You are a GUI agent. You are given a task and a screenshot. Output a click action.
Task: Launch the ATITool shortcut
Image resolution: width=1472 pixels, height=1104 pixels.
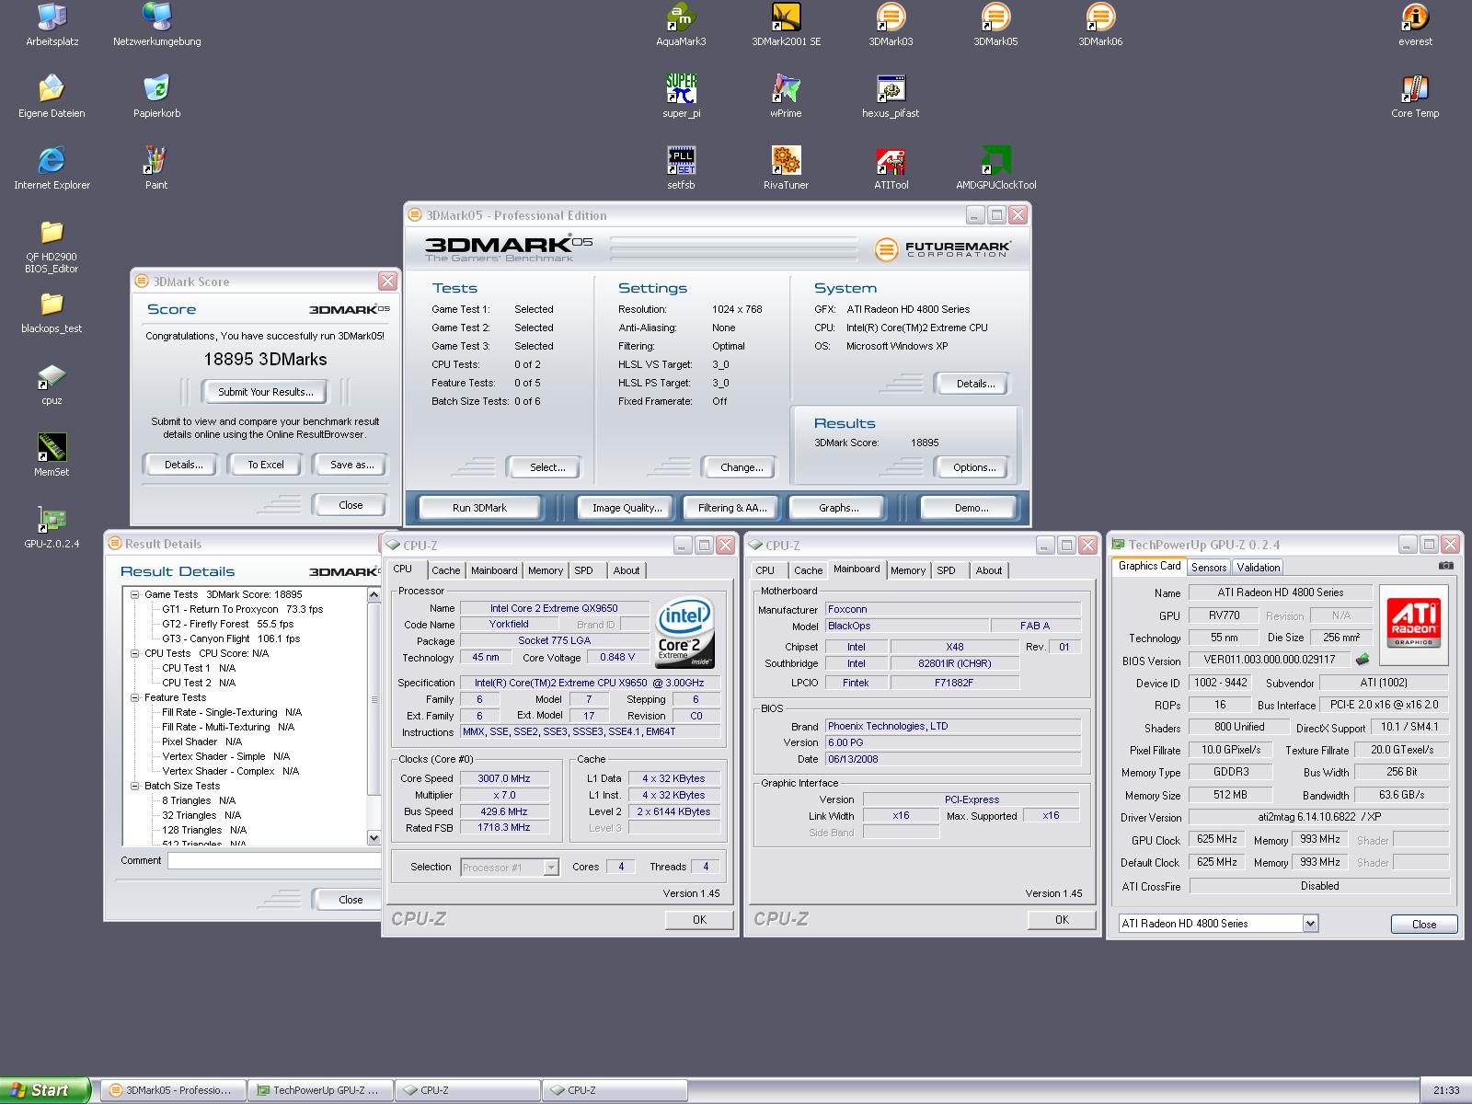[x=891, y=168]
